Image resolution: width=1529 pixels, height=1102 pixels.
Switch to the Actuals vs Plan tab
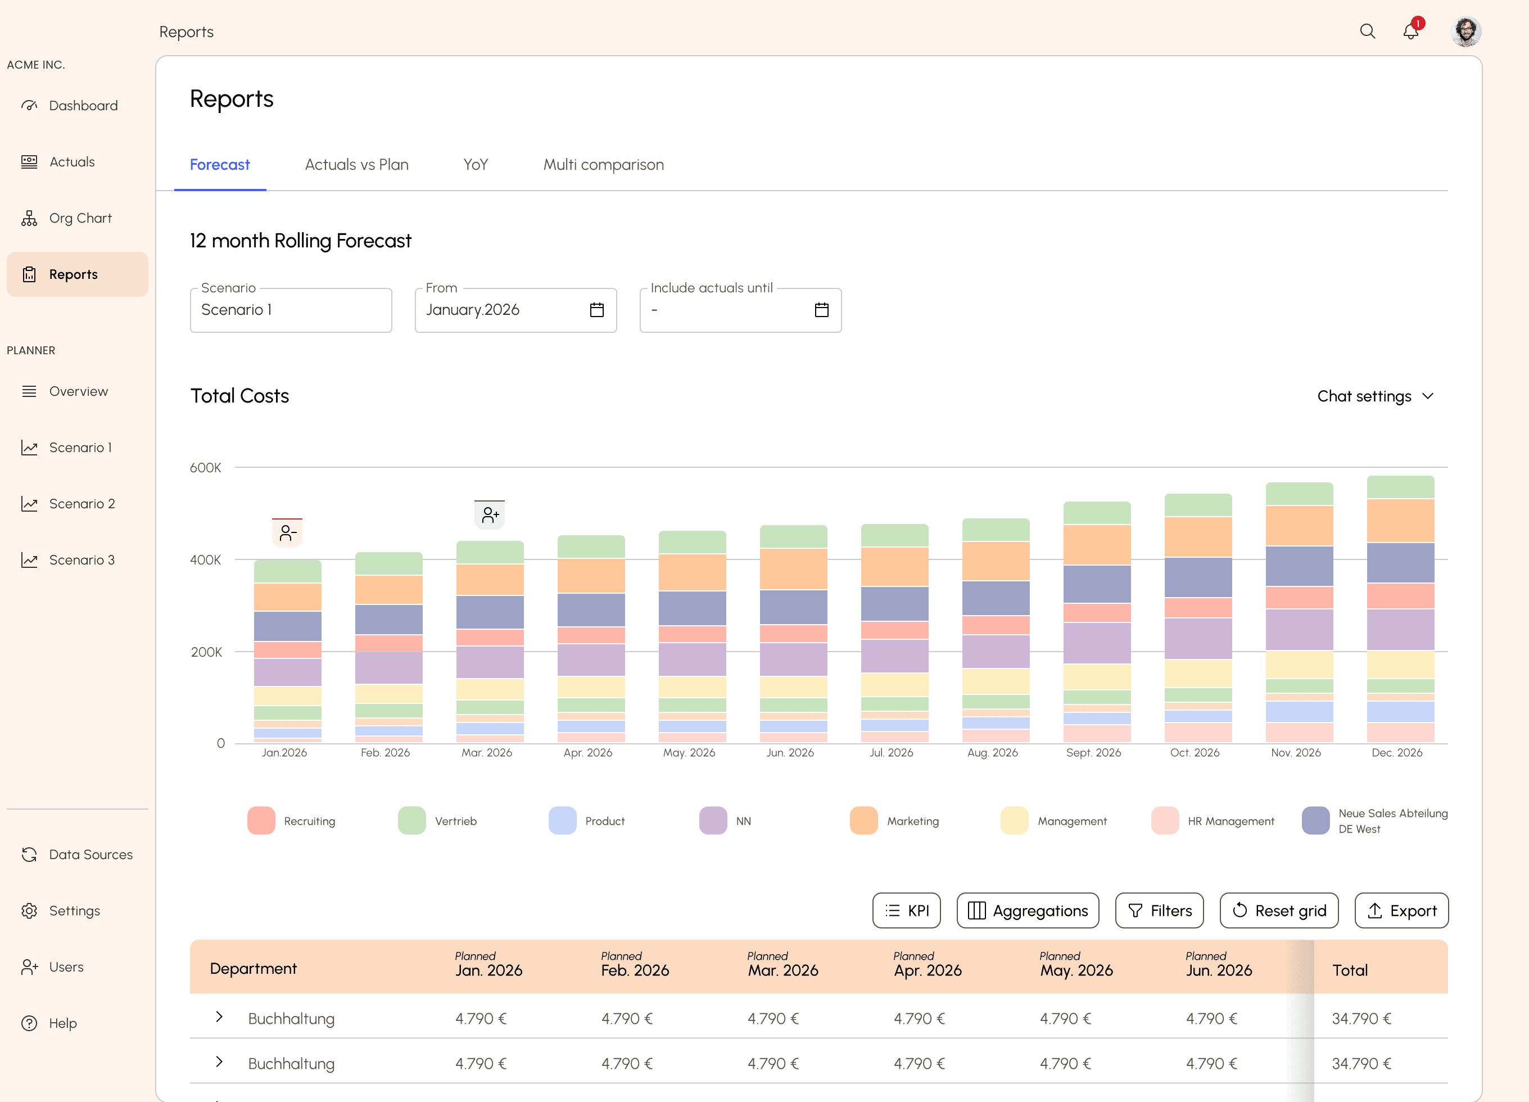tap(356, 165)
